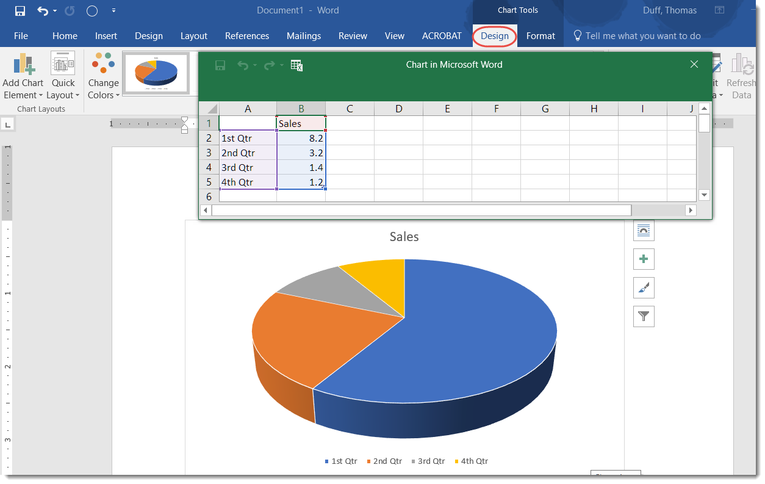The image size is (765, 484).
Task: Open the Quick Layout gallery
Action: click(x=63, y=76)
